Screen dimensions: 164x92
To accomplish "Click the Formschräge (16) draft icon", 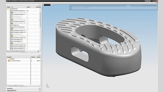I will [x=12, y=40].
